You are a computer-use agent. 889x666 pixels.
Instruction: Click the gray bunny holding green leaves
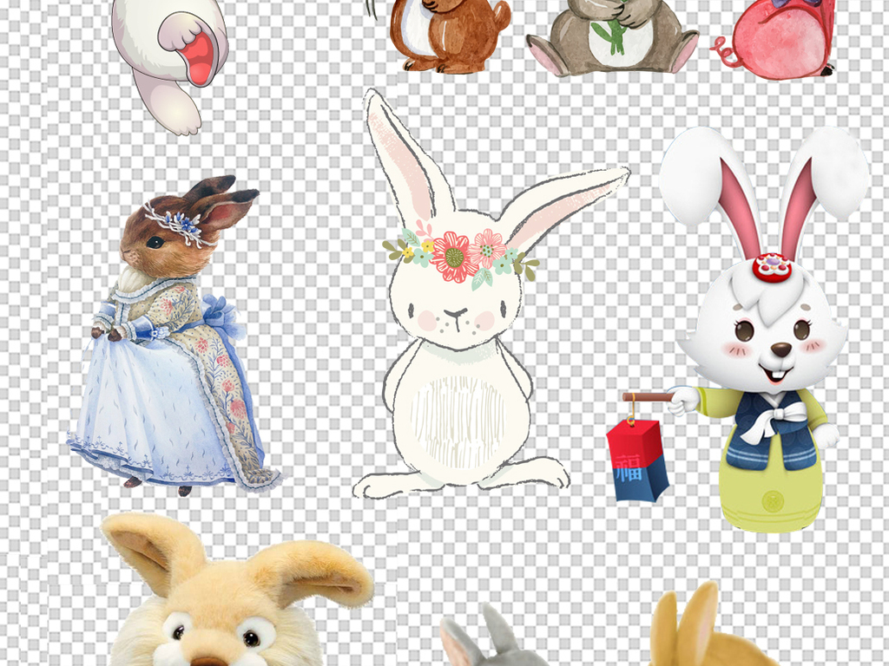click(x=612, y=37)
